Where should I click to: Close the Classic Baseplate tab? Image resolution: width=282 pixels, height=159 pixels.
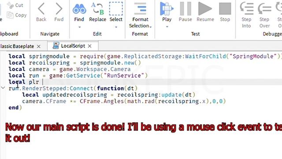tap(38, 46)
